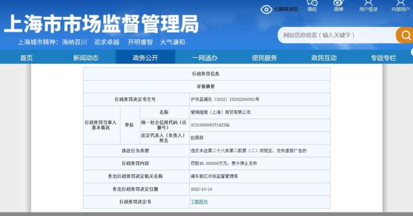413x216 pixels.
Task: Click the document number 沪市监浦处〔2022〕152022000361号
Action: tap(225, 99)
